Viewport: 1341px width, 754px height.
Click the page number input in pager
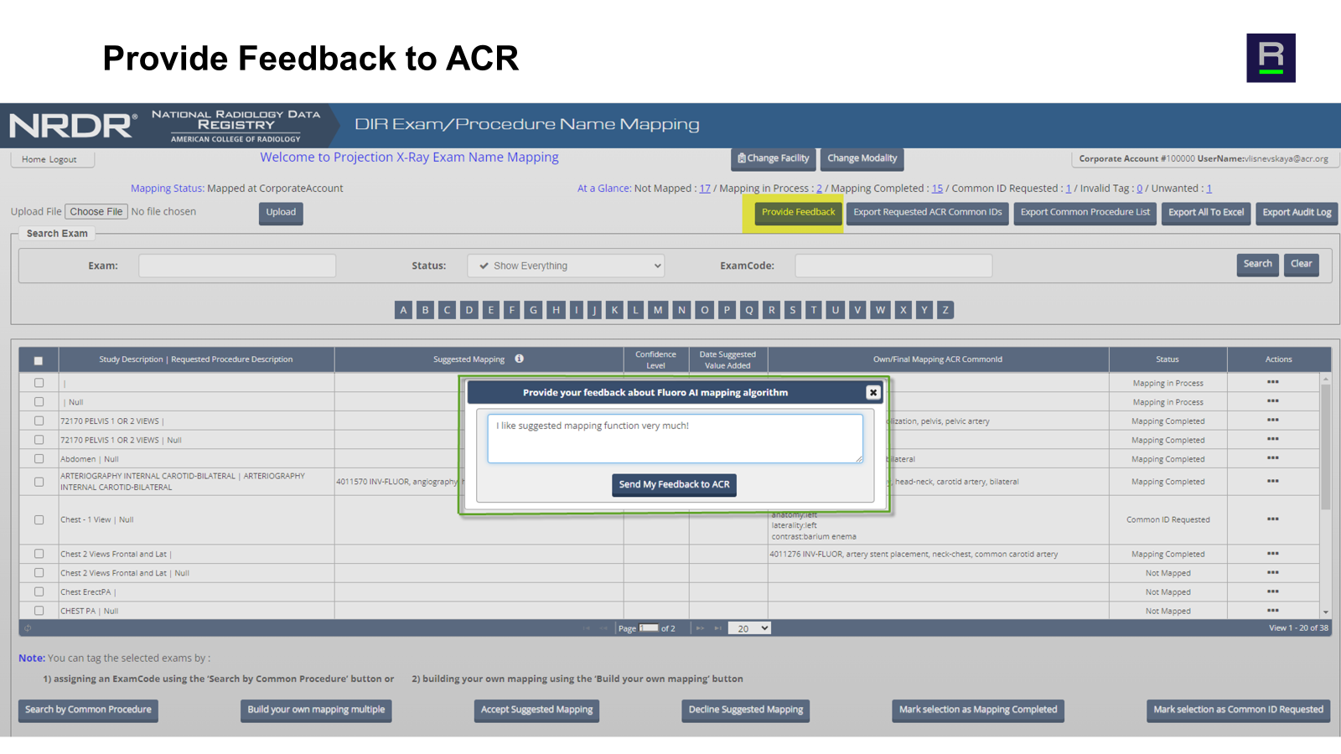point(649,627)
